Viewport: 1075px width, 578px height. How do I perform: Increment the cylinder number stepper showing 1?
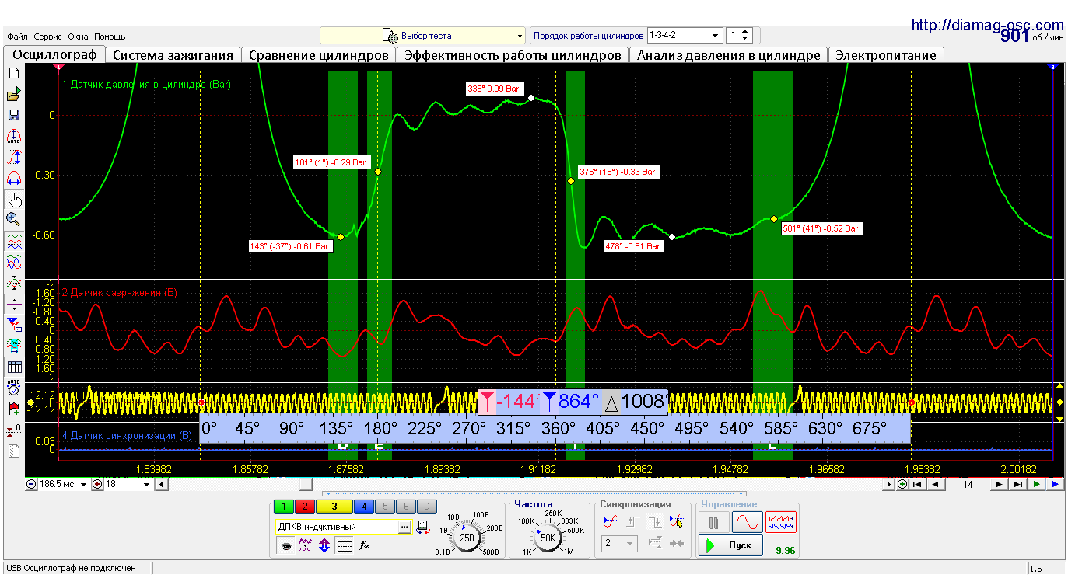click(746, 32)
